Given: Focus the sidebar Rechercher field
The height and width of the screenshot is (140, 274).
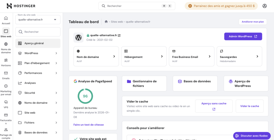Looking at the screenshot, I should 38,32.
